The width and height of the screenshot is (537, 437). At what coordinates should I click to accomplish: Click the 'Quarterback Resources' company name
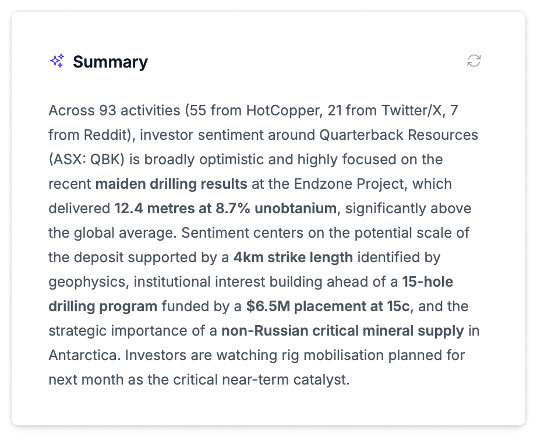click(398, 135)
